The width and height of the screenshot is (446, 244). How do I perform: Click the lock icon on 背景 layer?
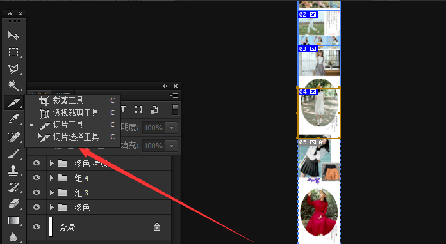click(x=157, y=227)
